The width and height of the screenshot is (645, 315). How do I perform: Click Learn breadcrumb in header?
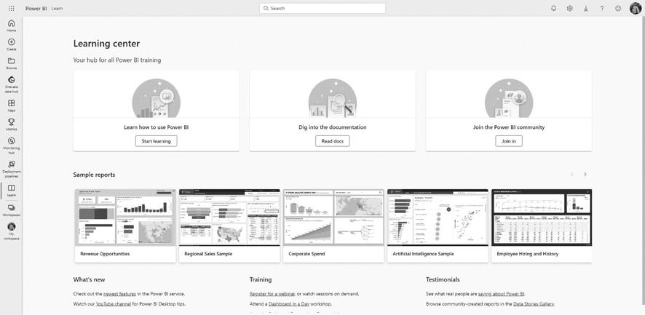point(58,8)
